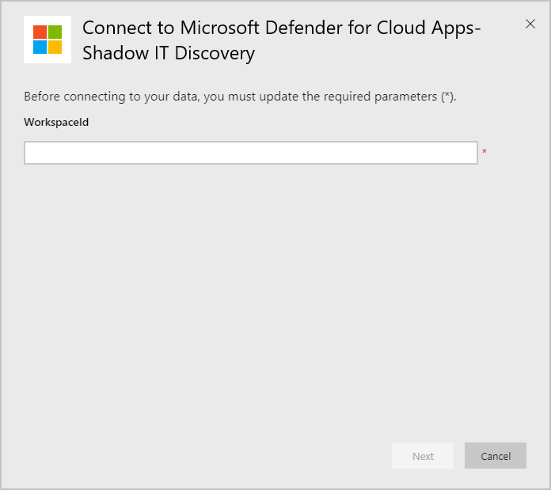Image resolution: width=551 pixels, height=490 pixels.
Task: Click the '(*)' marker in the instruction sentence
Action: [447, 97]
